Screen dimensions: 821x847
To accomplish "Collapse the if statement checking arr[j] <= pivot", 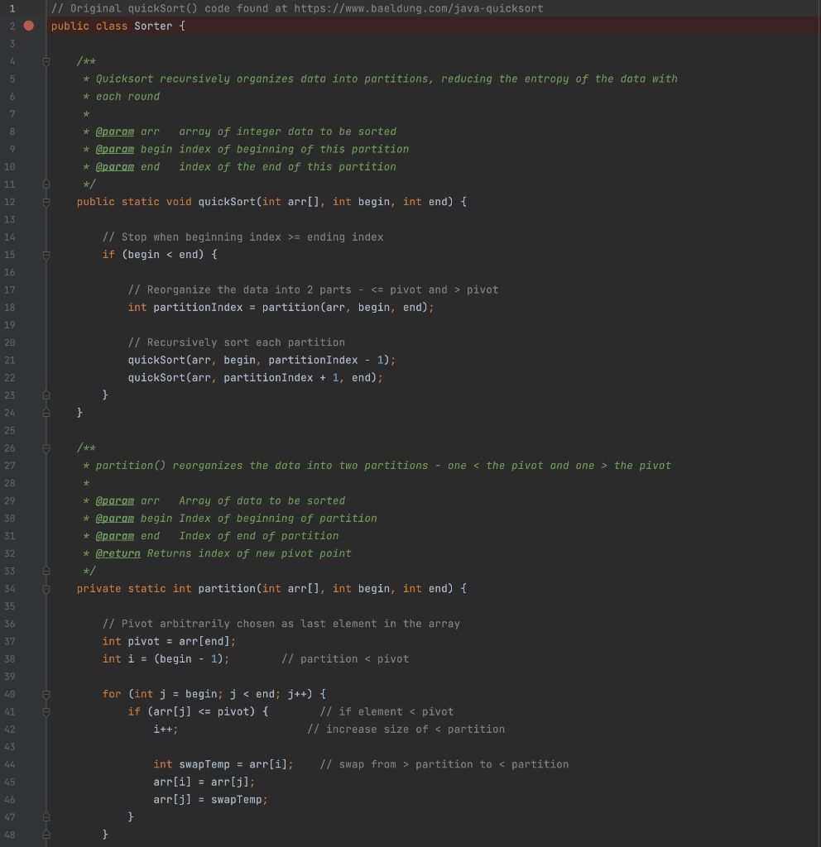I will point(46,711).
